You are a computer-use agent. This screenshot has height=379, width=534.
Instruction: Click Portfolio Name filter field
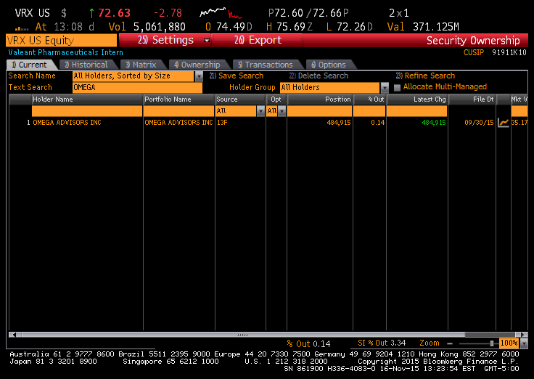pyautogui.click(x=178, y=111)
